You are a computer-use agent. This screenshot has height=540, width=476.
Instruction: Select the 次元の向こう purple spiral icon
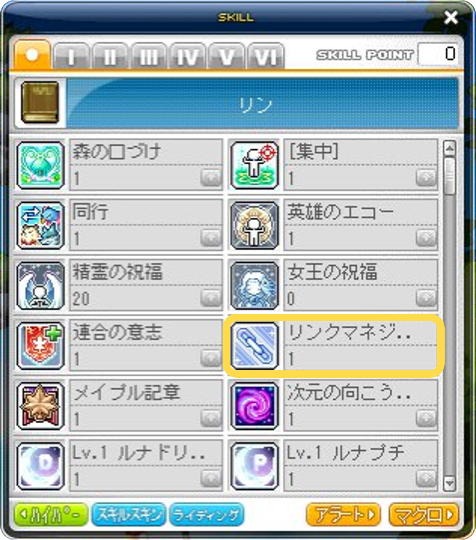[254, 406]
